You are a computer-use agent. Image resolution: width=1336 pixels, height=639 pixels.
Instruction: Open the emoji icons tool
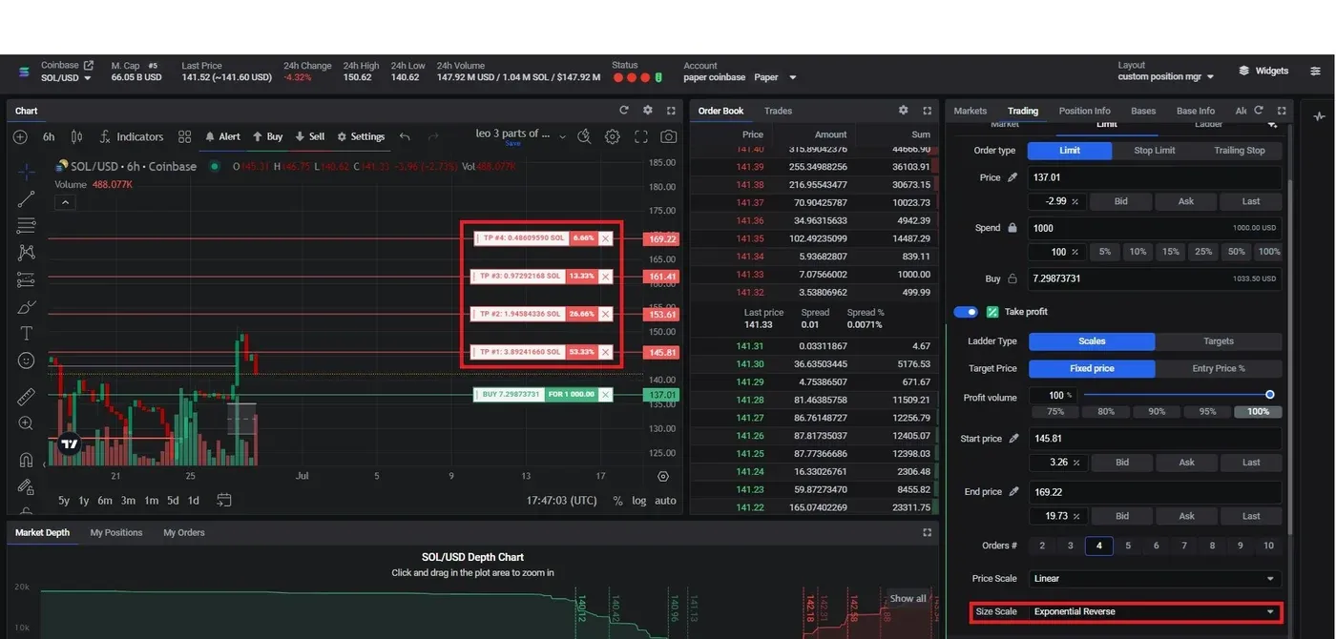tap(26, 361)
